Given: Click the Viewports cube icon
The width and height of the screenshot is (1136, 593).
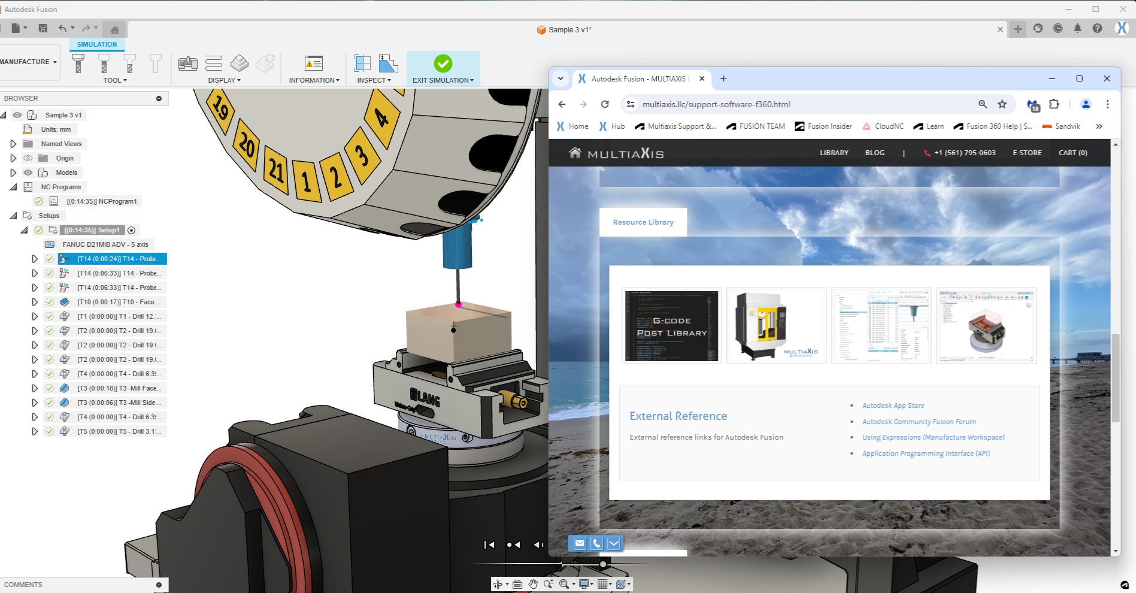Looking at the screenshot, I should 621,584.
